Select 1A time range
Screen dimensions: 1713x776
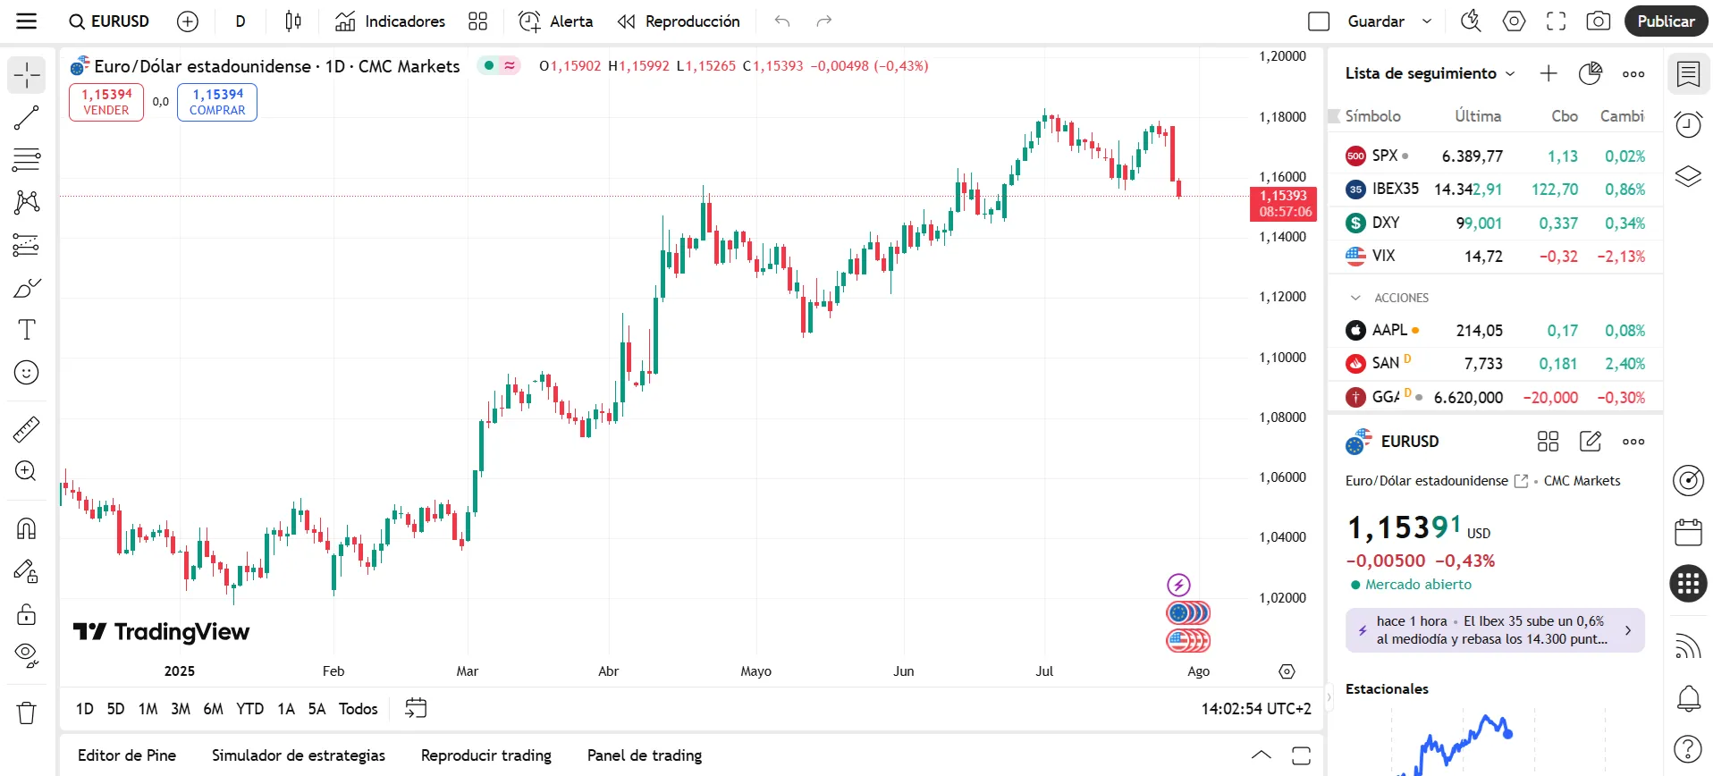286,709
